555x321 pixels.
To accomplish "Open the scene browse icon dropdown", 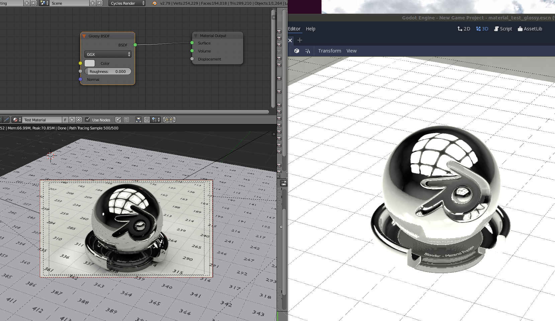I will (x=44, y=3).
